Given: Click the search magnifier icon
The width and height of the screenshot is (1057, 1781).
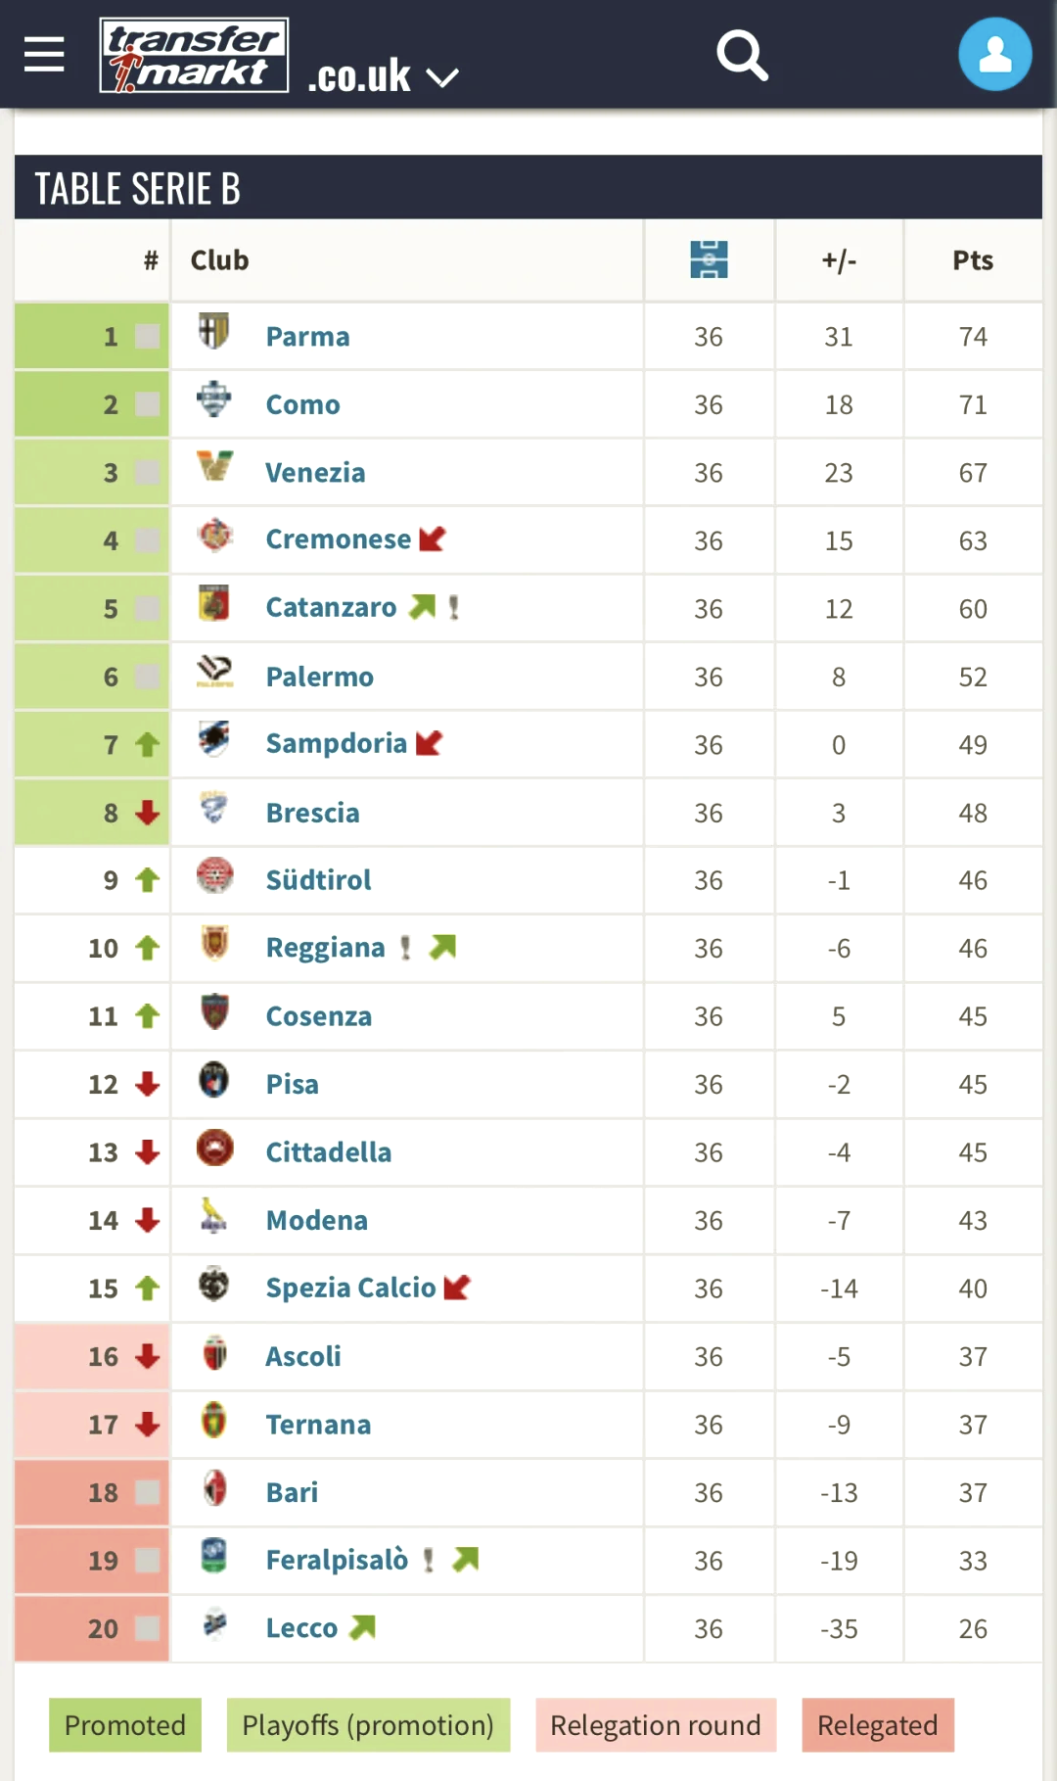Looking at the screenshot, I should click(742, 55).
